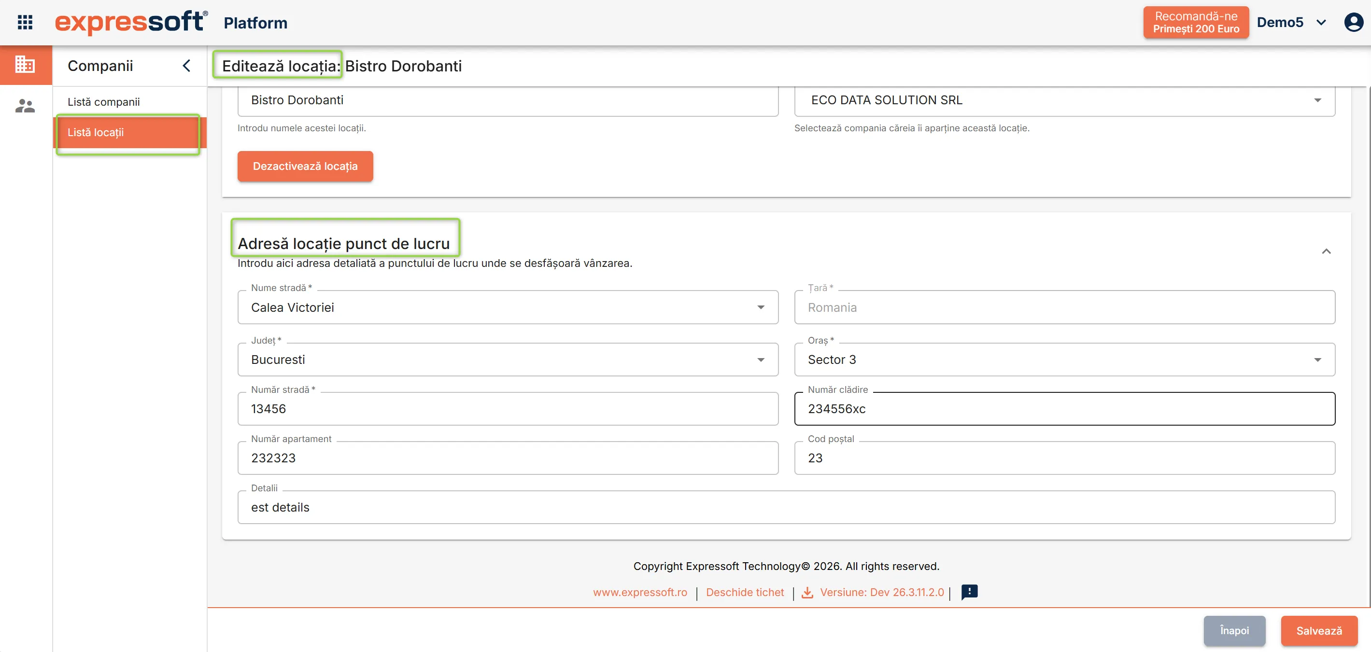The width and height of the screenshot is (1371, 652).
Task: Click the Platform header title
Action: (255, 23)
